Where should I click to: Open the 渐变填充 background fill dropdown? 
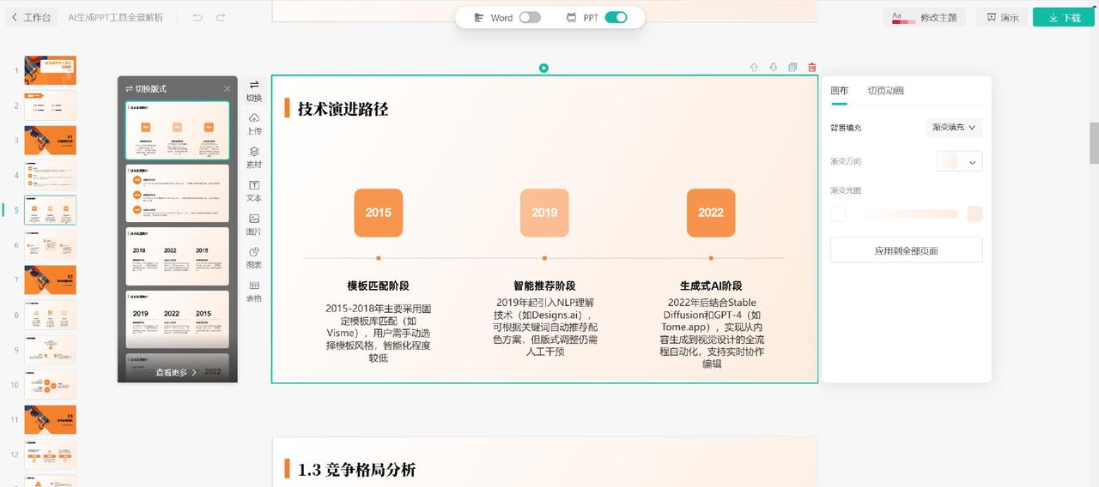(x=954, y=128)
